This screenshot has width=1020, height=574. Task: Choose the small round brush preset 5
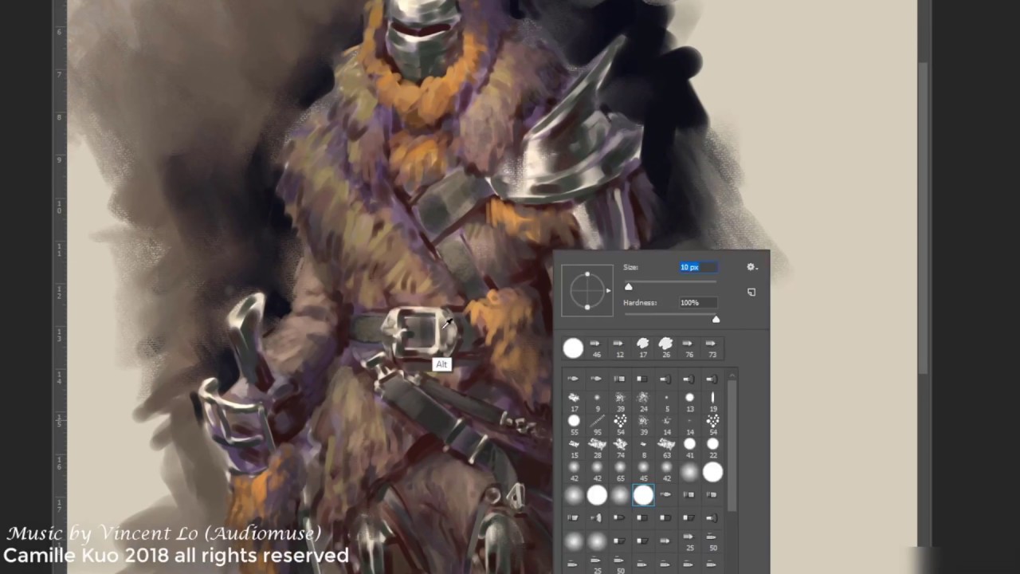pos(666,400)
